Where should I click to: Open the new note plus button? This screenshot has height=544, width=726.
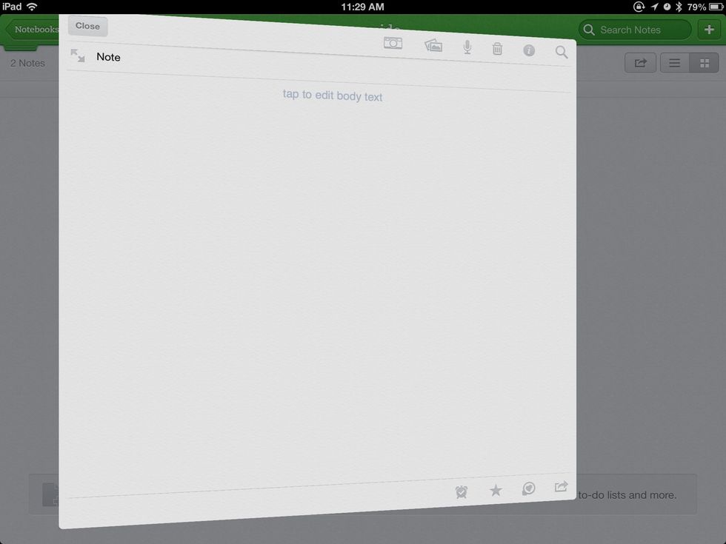[709, 29]
